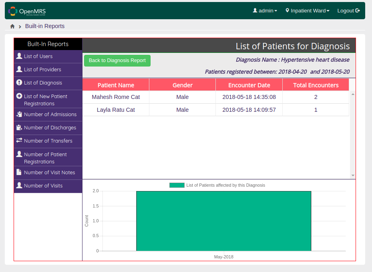
Task: Click the List of Providers person icon
Action: [x=19, y=69]
